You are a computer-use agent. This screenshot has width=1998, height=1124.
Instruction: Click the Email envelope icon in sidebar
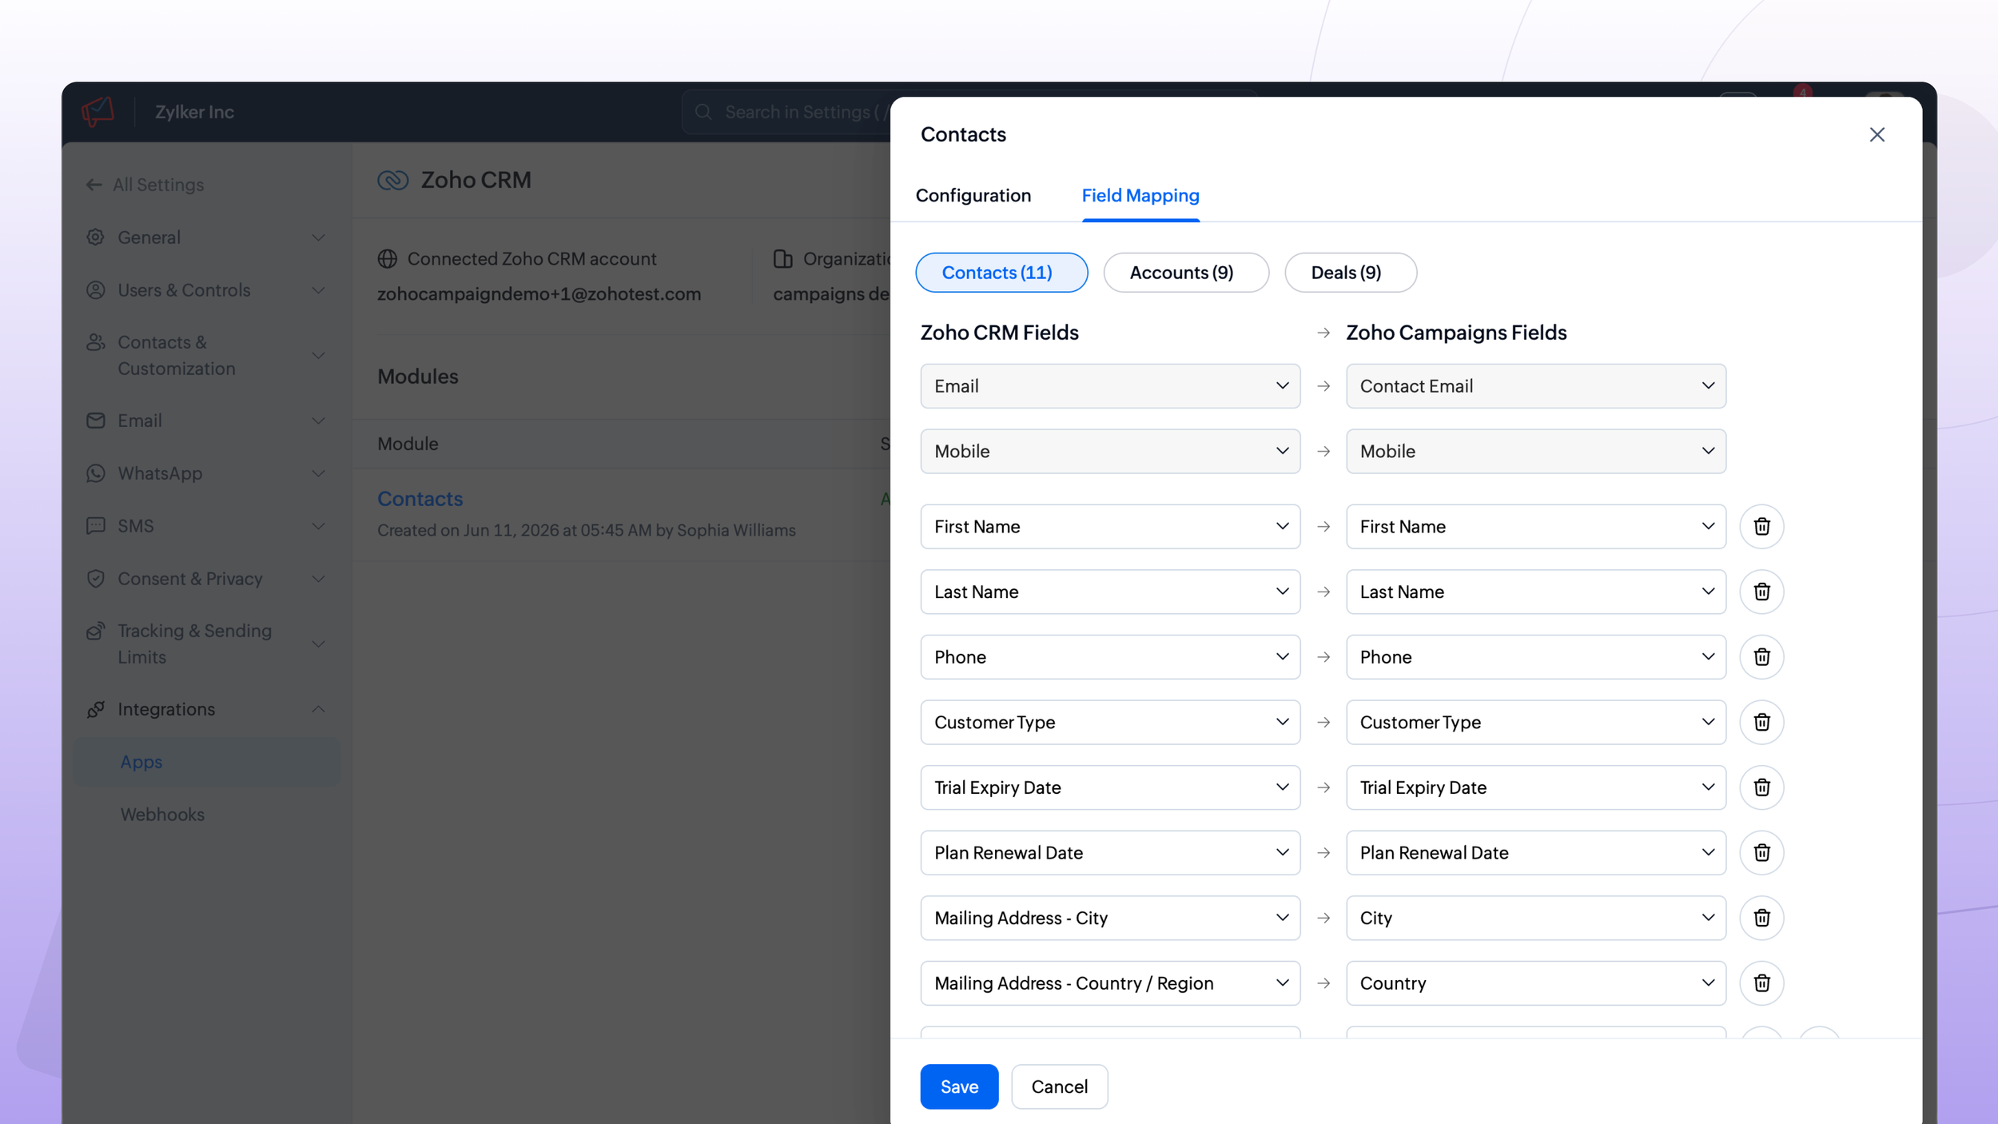(96, 421)
